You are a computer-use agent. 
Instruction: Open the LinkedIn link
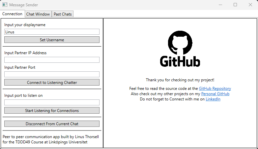point(213,99)
